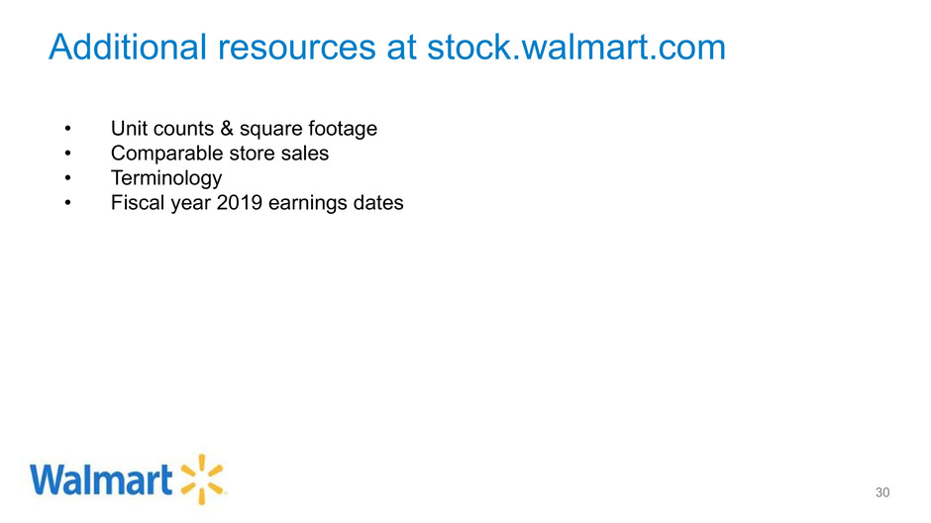Click the "Terminology" bullet item
The width and height of the screenshot is (931, 523).
tap(166, 178)
